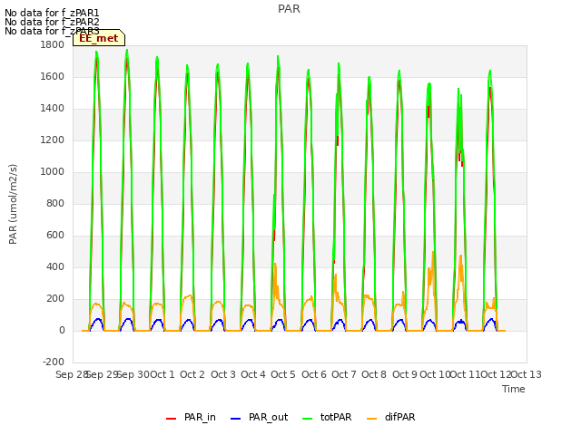Click the orange difPAR legend swatch

pos(371,419)
